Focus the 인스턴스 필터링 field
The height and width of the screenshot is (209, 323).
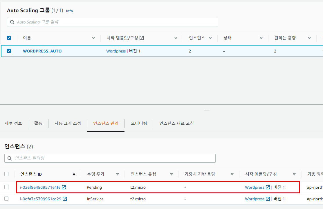pyautogui.click(x=110, y=158)
